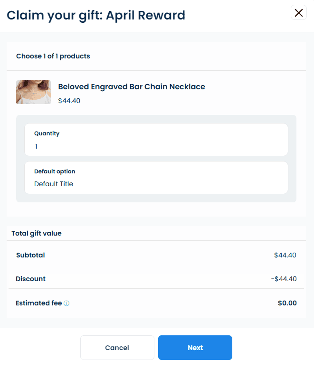
Task: Click the Next button
Action: (195, 348)
